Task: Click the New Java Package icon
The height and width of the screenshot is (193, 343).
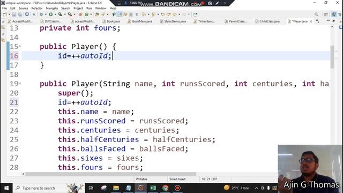Action: (80, 14)
